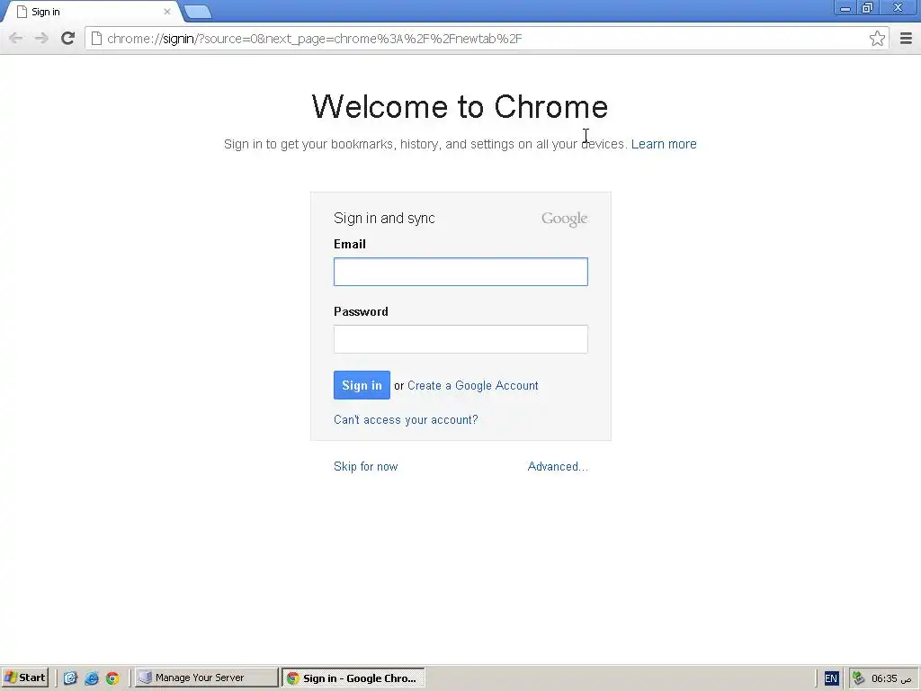This screenshot has width=921, height=691.
Task: Click the browser Back arrow
Action: point(16,38)
